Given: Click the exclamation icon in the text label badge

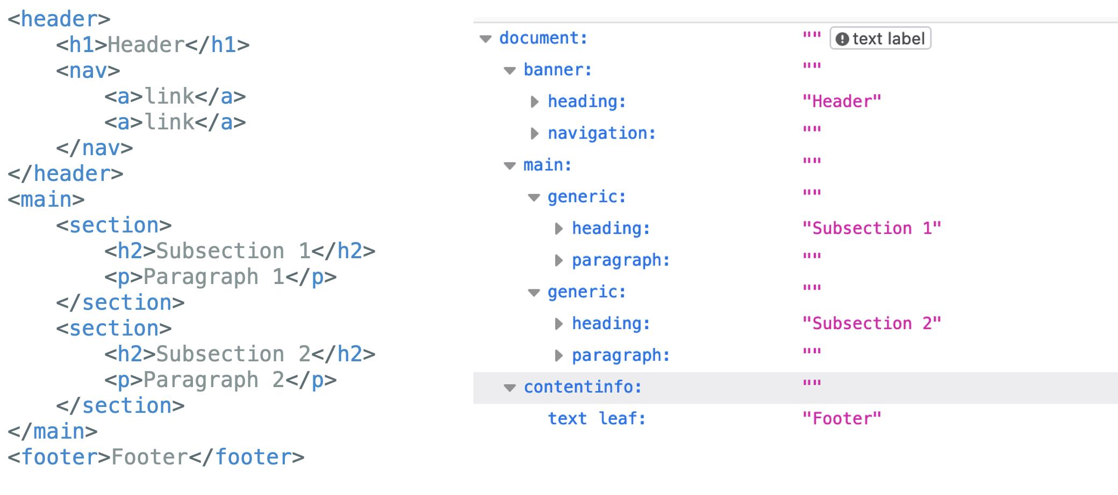Looking at the screenshot, I should coord(842,39).
